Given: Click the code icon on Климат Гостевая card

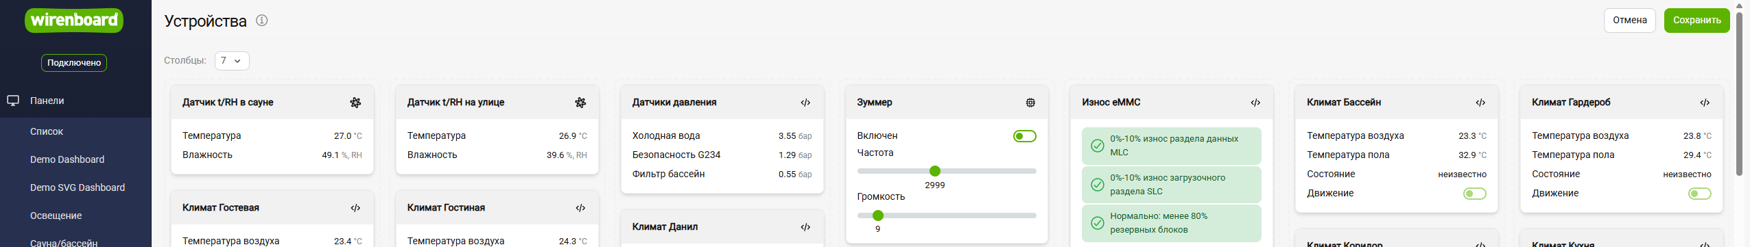Looking at the screenshot, I should (x=355, y=208).
